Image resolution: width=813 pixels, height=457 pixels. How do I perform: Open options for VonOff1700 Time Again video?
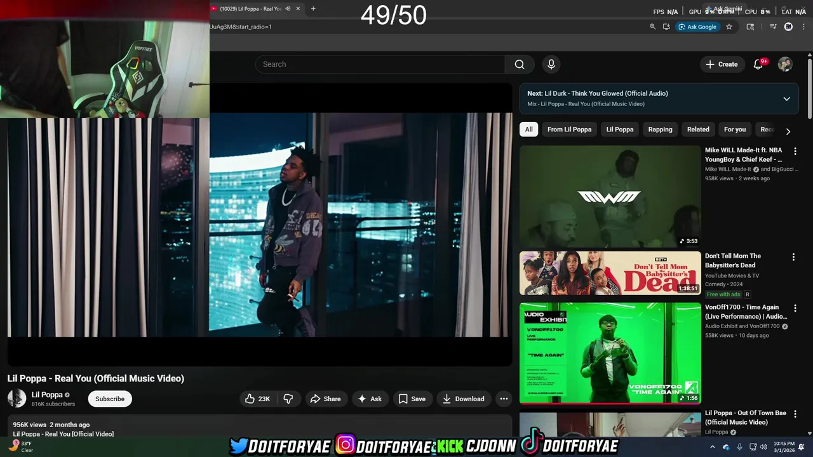pos(795,308)
